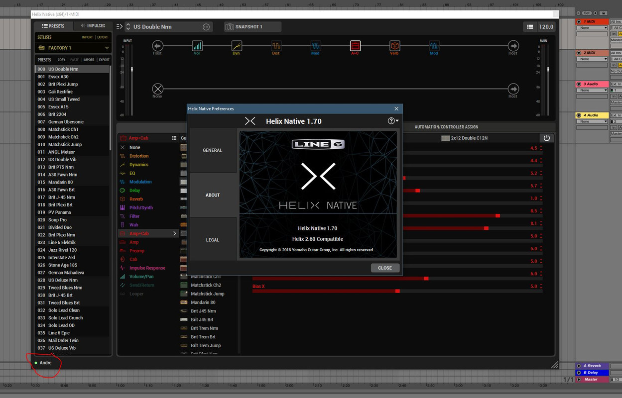Choose the Pitch/Synth category
622x398 pixels.
coord(141,207)
